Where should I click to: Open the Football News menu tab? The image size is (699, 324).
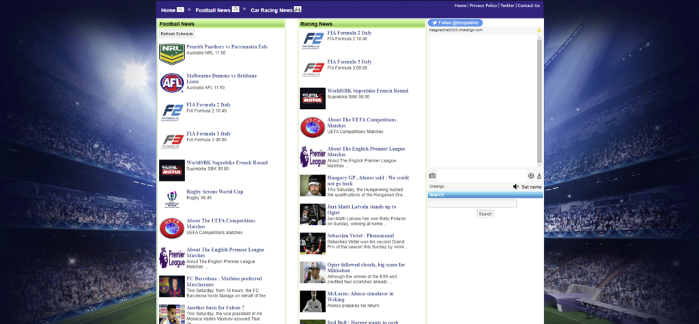(217, 10)
